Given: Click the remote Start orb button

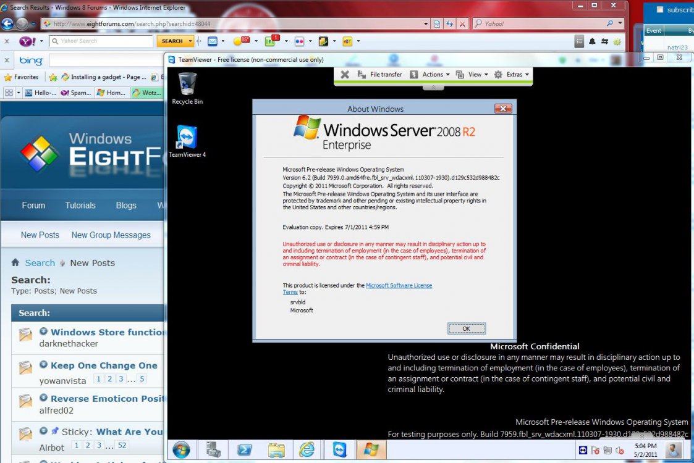Looking at the screenshot, I should pos(182,450).
